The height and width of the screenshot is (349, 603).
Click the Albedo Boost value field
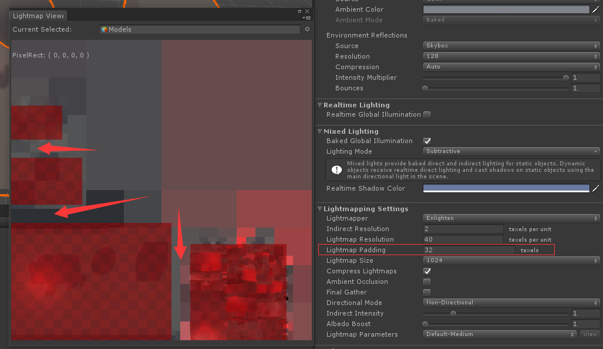tap(586, 324)
